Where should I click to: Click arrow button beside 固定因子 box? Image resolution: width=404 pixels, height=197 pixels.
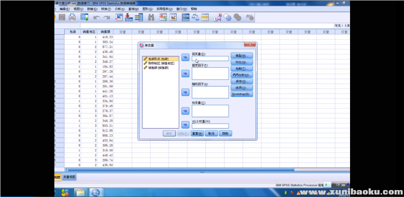185,73
